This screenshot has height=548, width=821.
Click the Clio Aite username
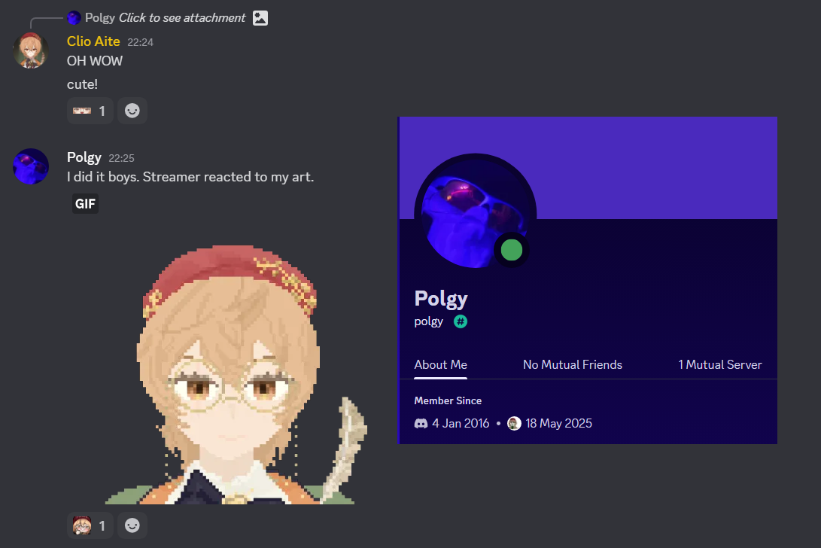[x=93, y=41]
